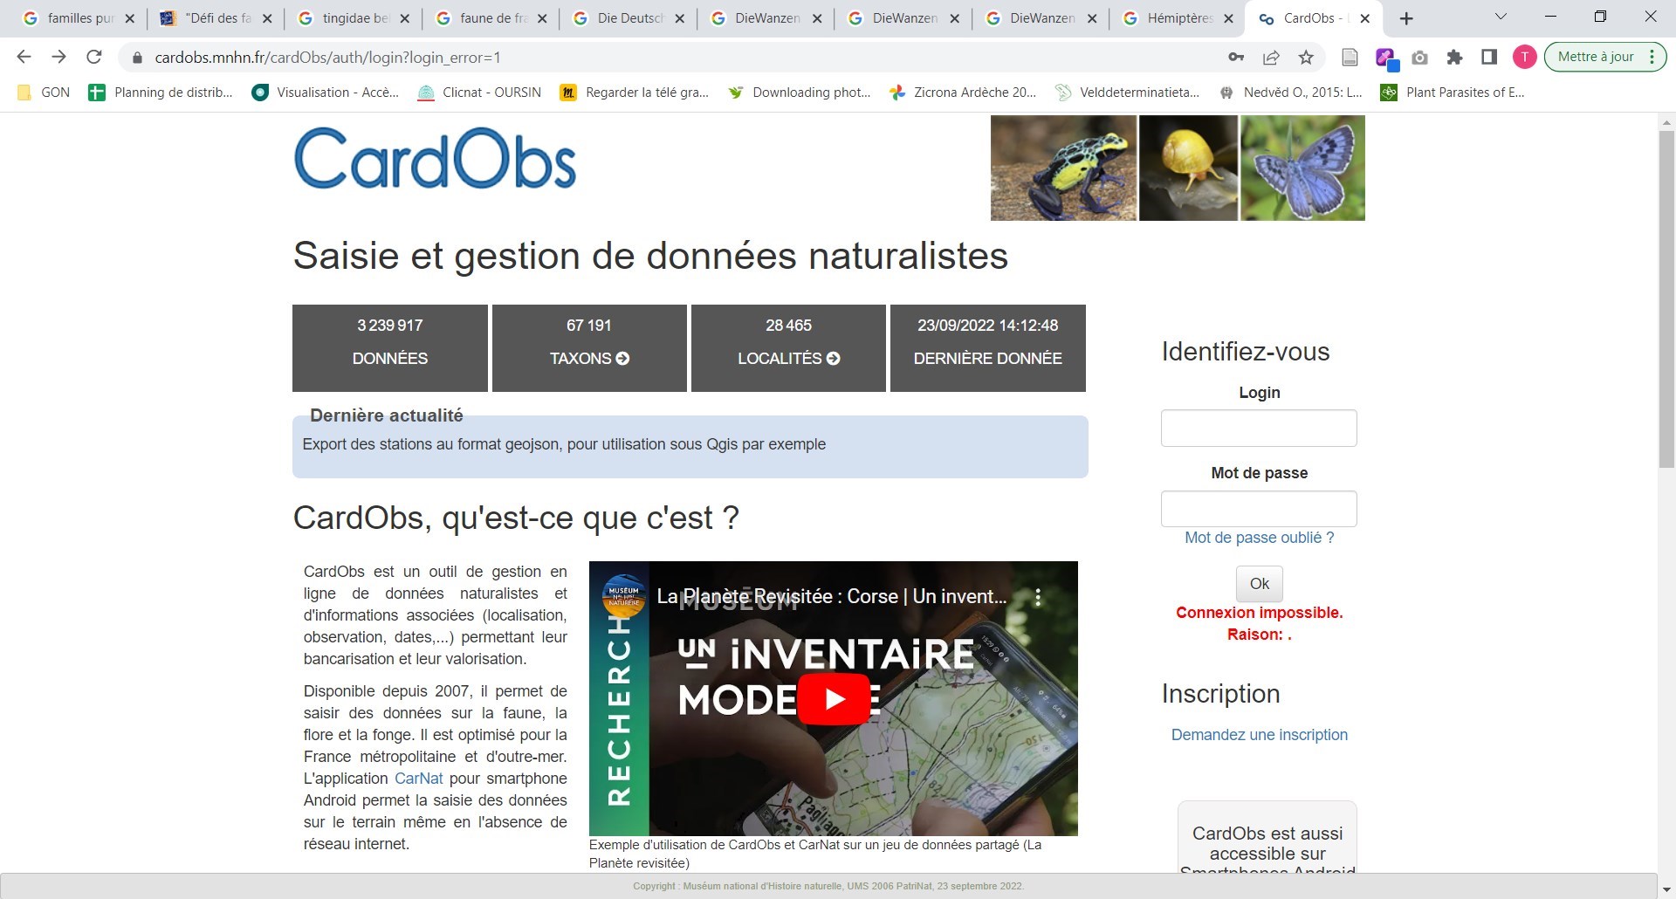Viewport: 1676px width, 899px height.
Task: Open the video's three-dot options menu
Action: point(1038,597)
